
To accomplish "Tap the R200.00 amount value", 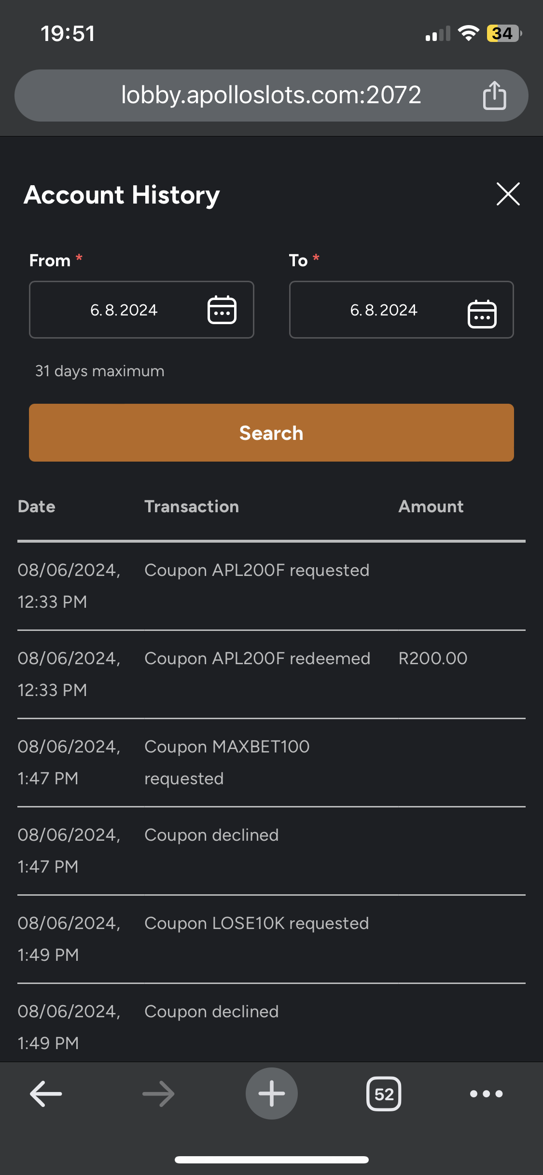I will point(432,658).
